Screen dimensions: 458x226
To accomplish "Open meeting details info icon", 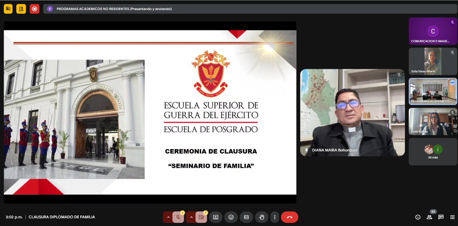I will pos(418,217).
